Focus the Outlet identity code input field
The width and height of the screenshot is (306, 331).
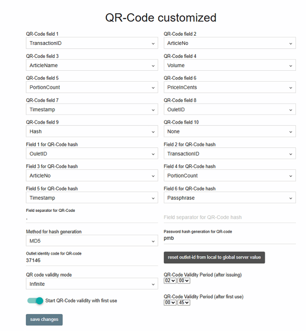[92, 260]
